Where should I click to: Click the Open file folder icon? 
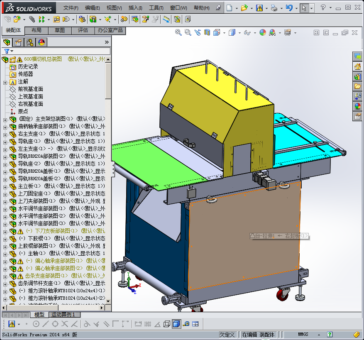pyautogui.click(x=244, y=8)
